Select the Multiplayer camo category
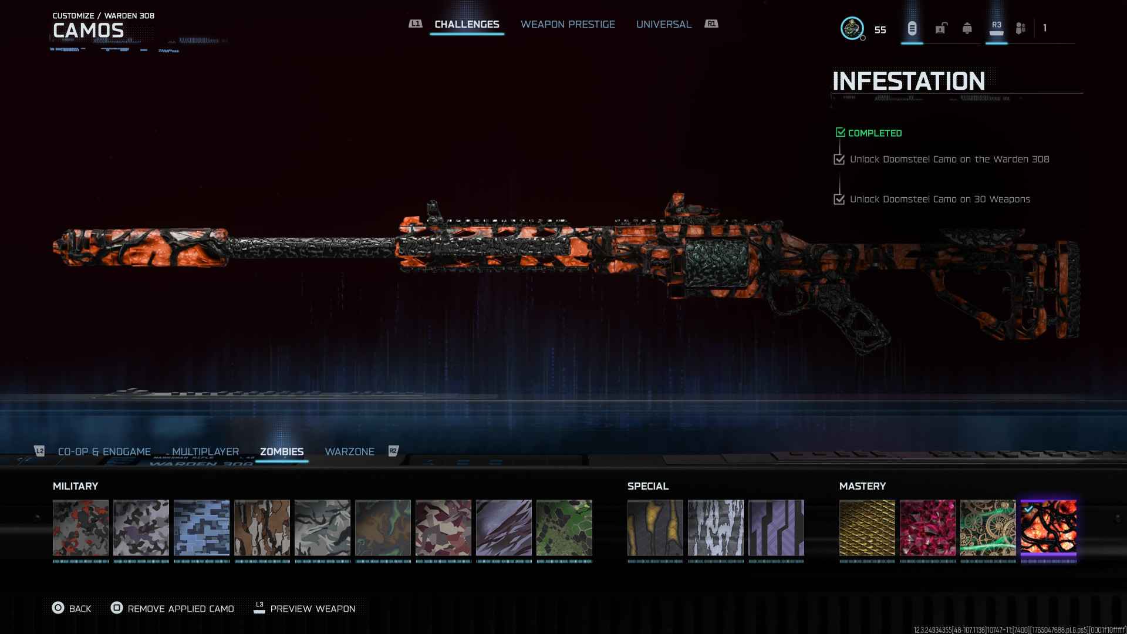Screen dimensions: 1127x634 tap(205, 451)
